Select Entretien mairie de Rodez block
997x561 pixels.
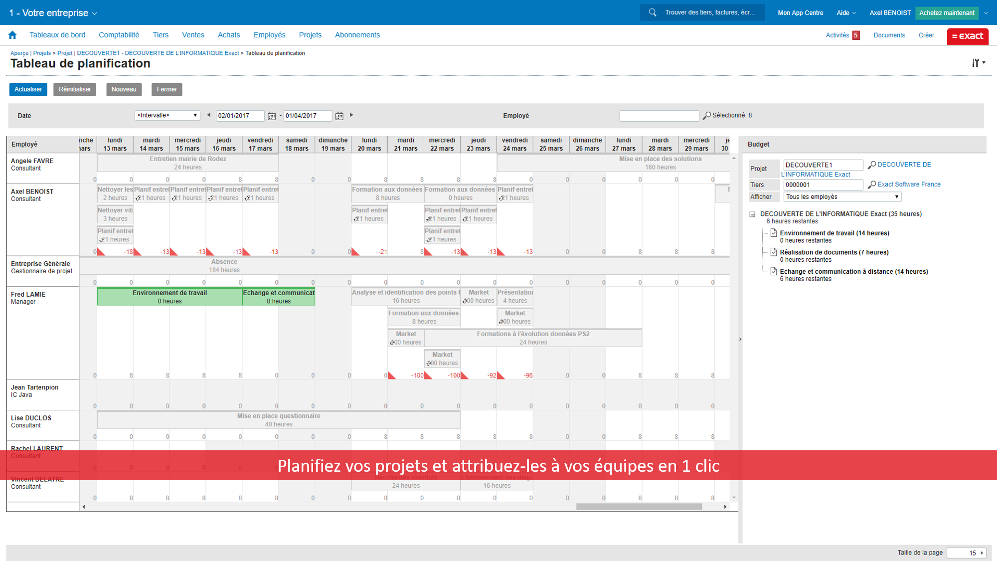[188, 163]
